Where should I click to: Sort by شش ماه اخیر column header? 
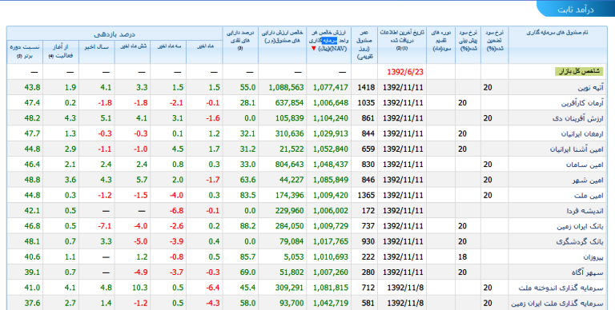(133, 46)
